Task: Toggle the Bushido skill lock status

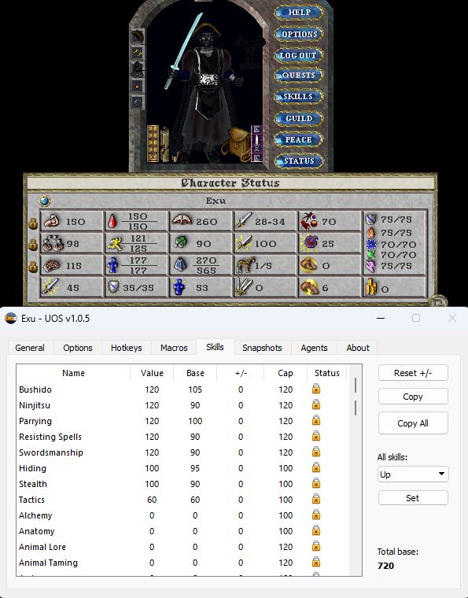Action: [x=316, y=389]
